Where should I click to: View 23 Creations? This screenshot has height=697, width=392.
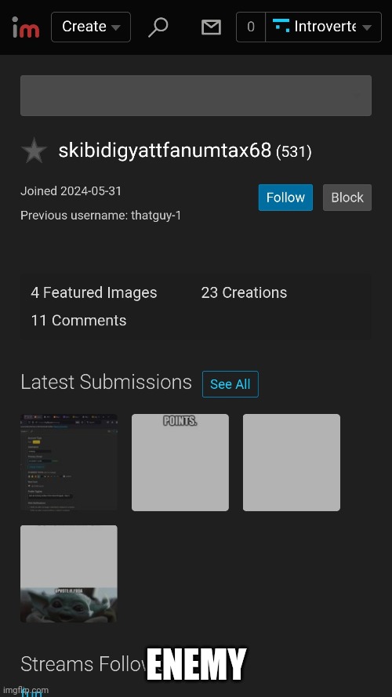pos(244,292)
